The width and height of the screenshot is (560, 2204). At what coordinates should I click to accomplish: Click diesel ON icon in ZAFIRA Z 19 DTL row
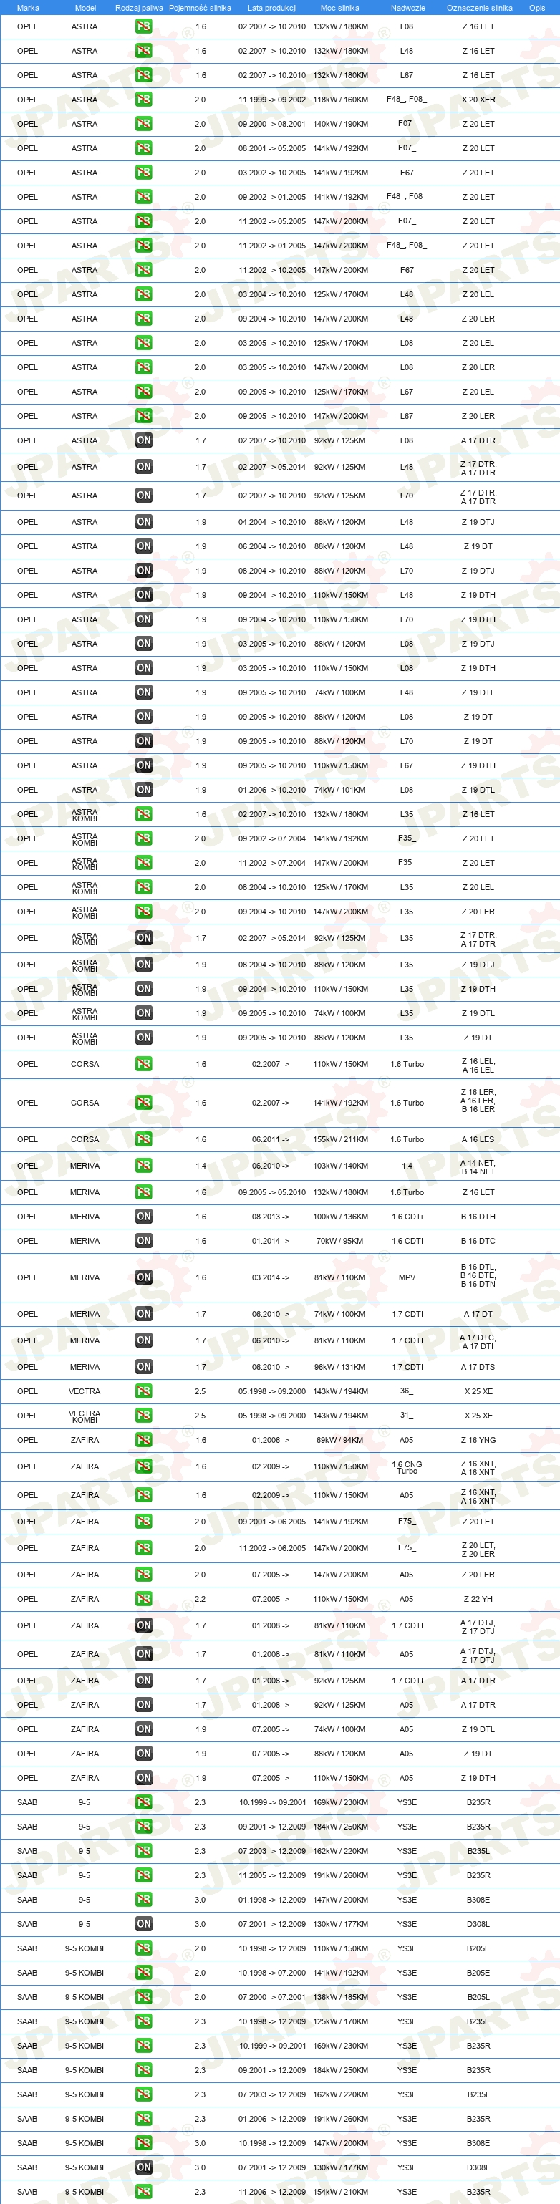(144, 1729)
